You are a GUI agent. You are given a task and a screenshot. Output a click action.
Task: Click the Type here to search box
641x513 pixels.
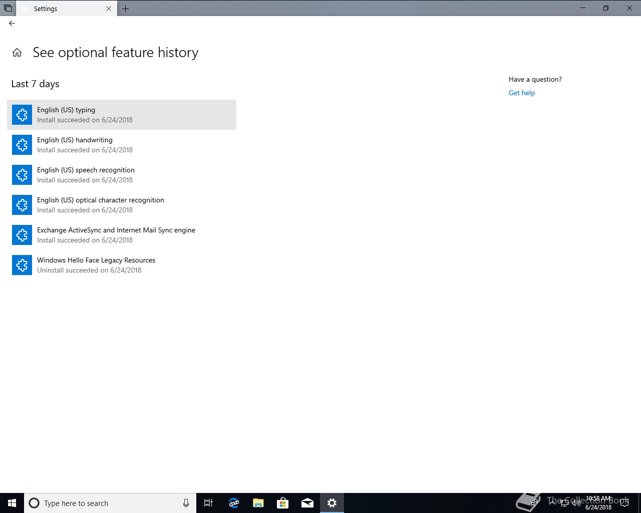click(x=110, y=503)
